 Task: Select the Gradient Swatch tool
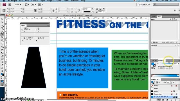[x=2, y=56]
